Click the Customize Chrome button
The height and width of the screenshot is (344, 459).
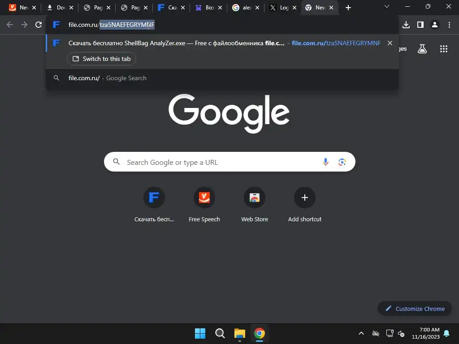point(415,309)
